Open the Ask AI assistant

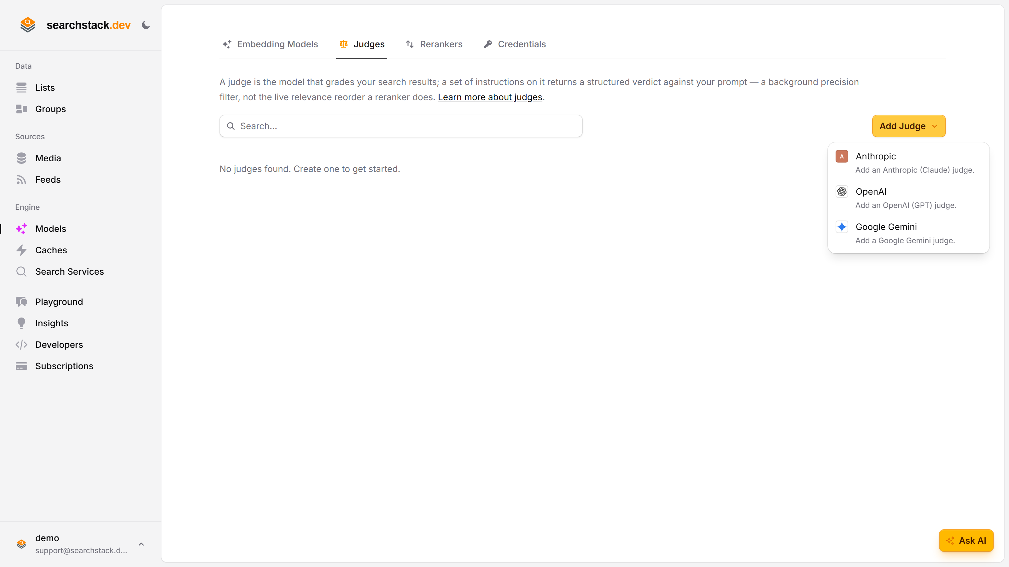point(966,541)
